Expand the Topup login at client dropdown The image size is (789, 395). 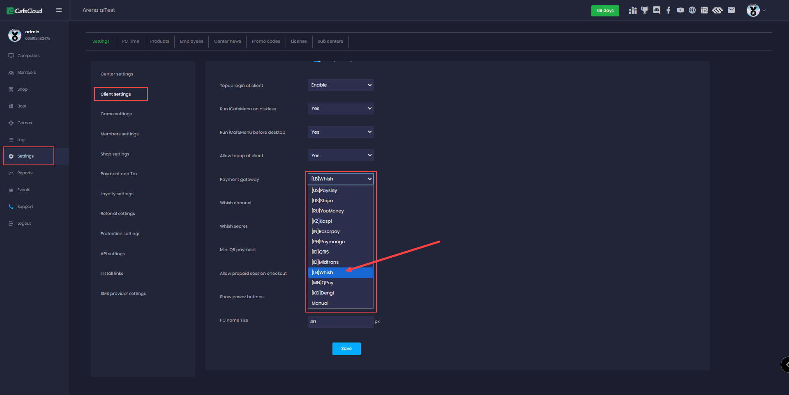(x=340, y=85)
